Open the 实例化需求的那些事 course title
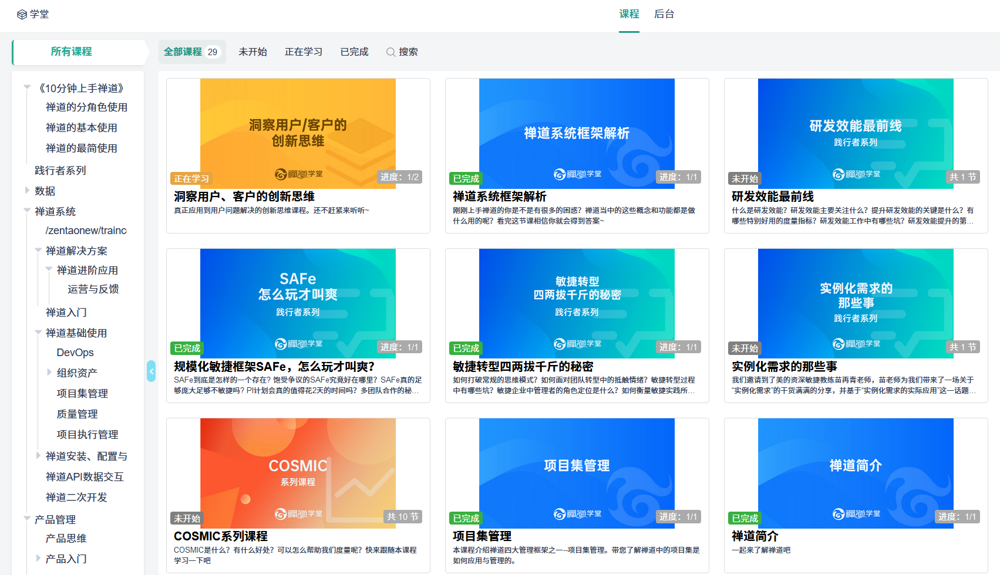Viewport: 1000px width, 575px height. [784, 367]
